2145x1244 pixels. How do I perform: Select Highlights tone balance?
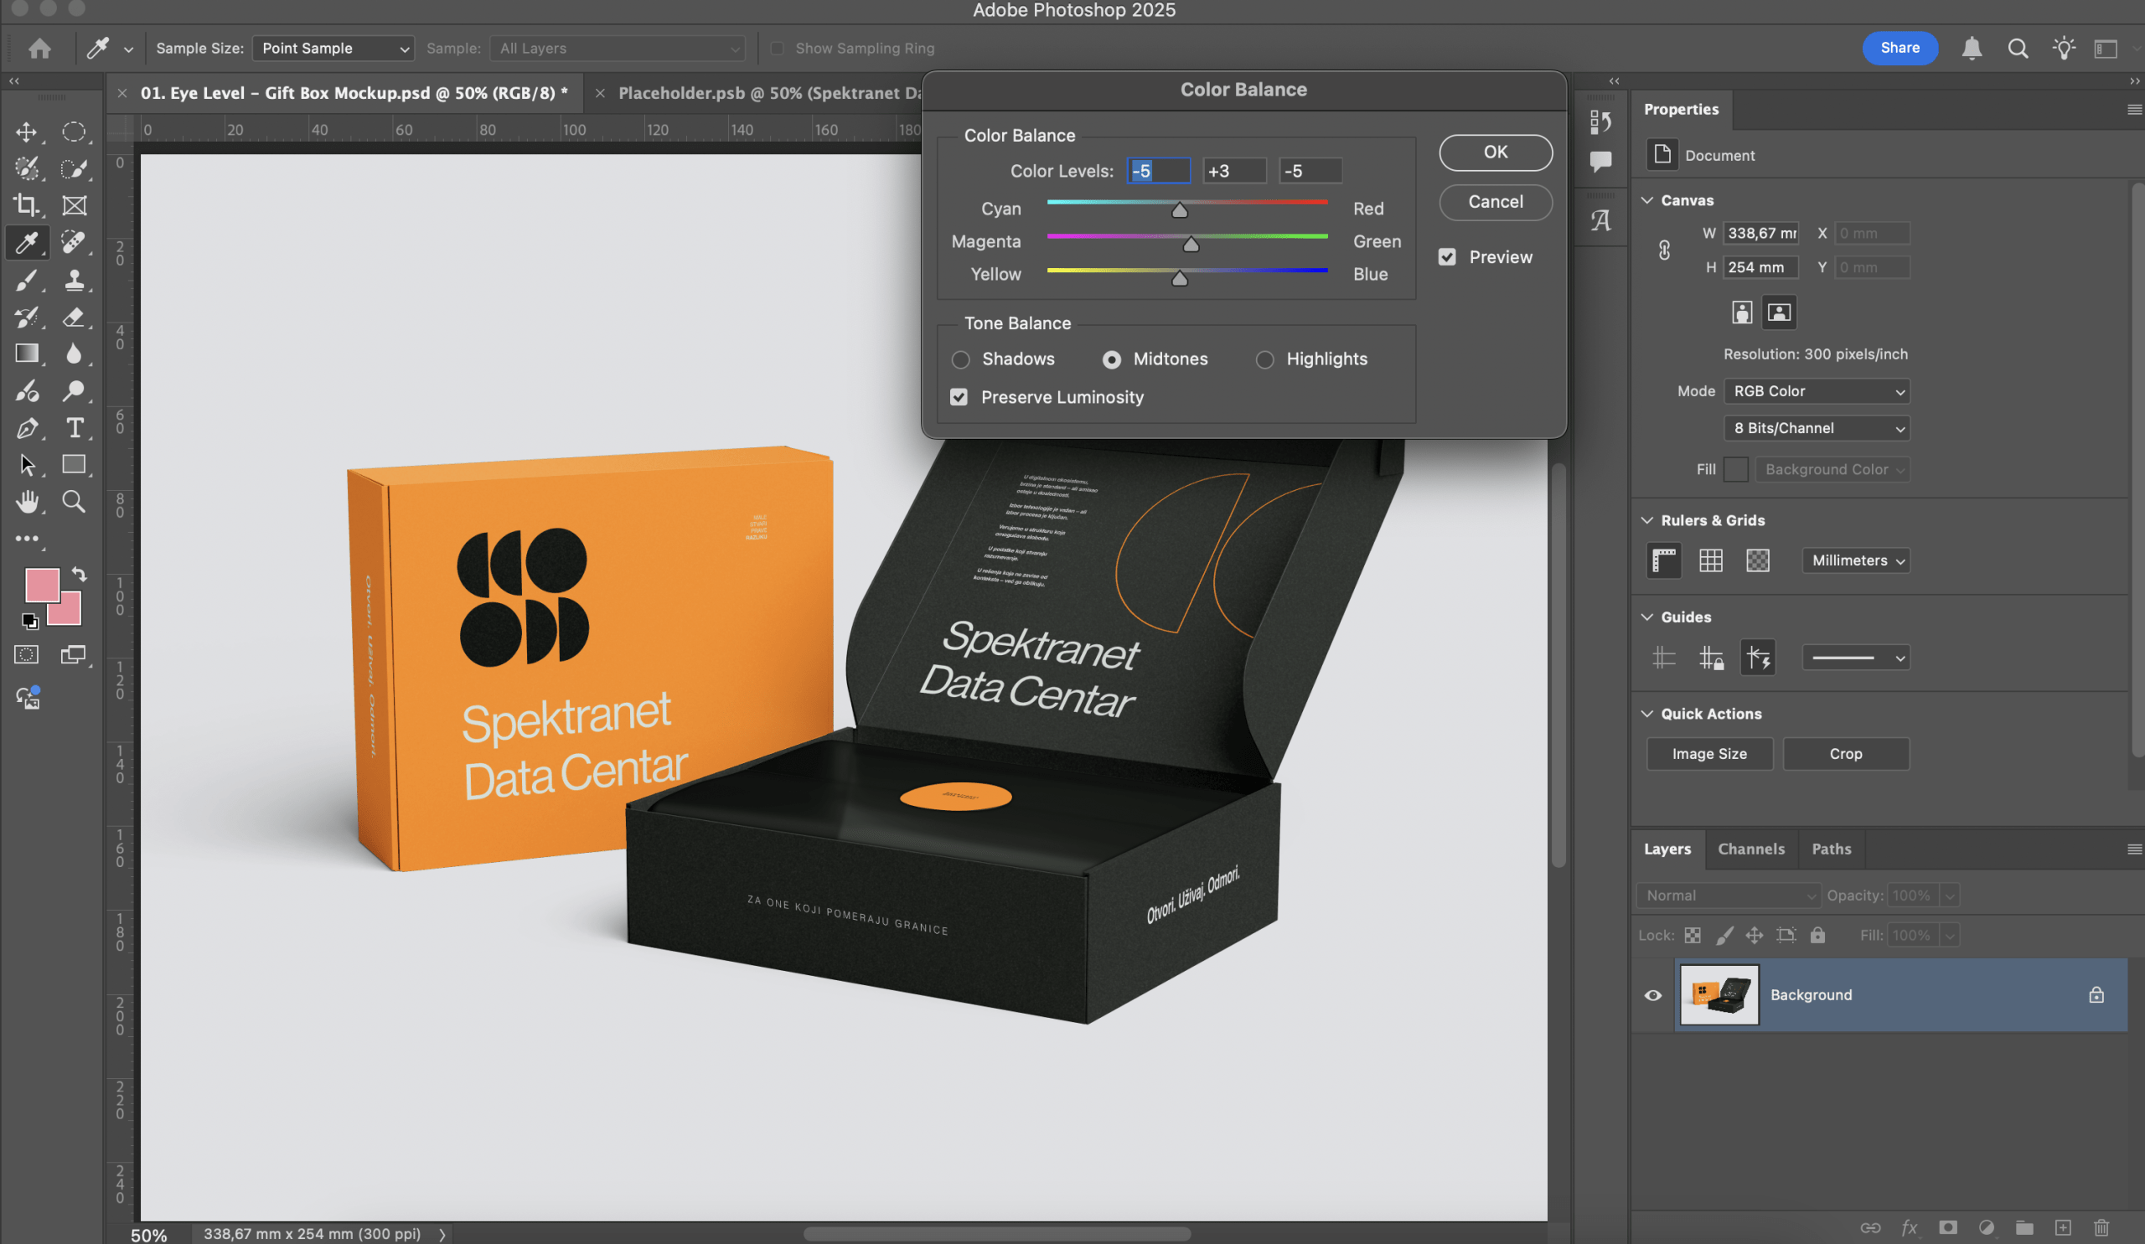coord(1265,360)
